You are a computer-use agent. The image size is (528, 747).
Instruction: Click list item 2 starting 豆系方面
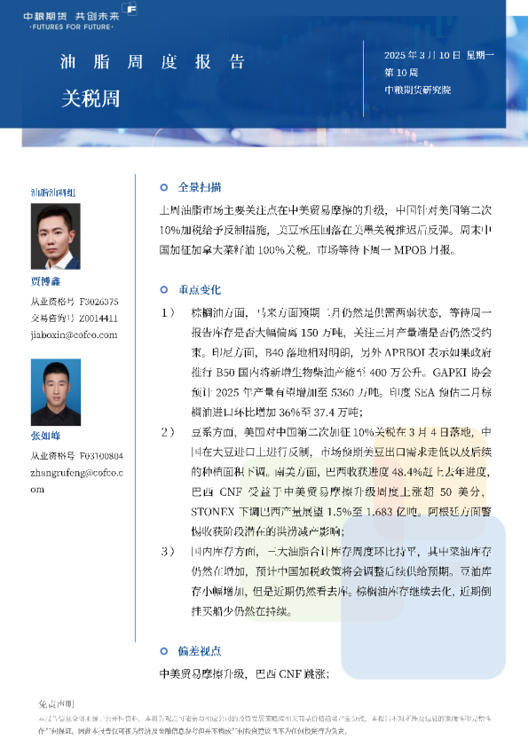(326, 482)
